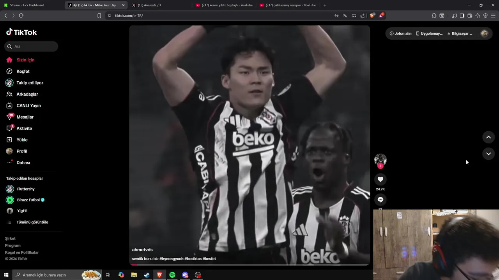Open Leo AI sparkle icon
Screen dimensions: 499x280
(x=478, y=16)
